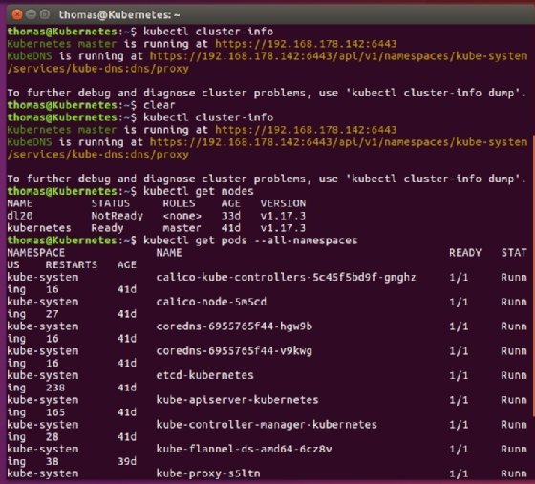Click the '33d' age value
Image resolution: width=535 pixels, height=484 pixels.
point(231,216)
